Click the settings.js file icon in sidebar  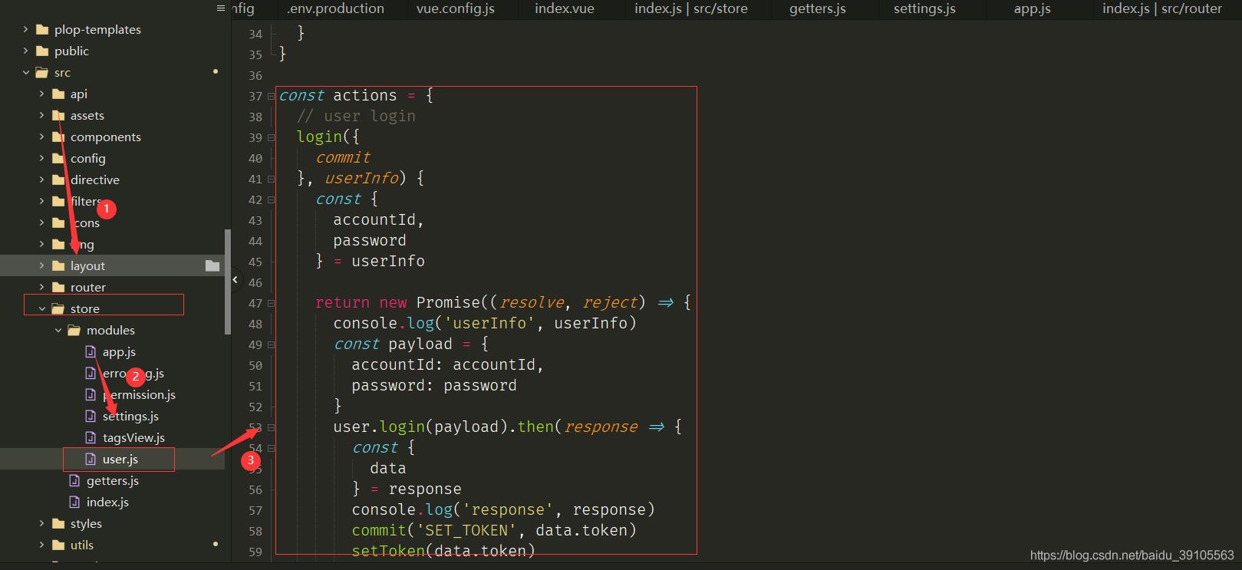pos(91,417)
